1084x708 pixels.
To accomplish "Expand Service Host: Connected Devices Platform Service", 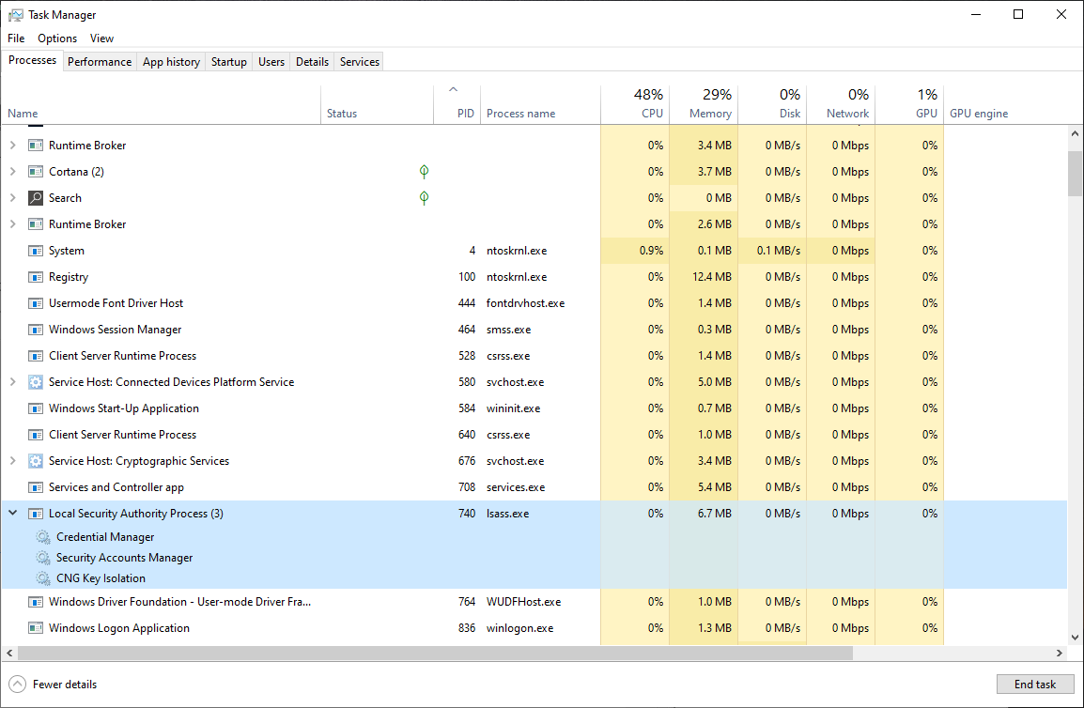I will pos(12,381).
